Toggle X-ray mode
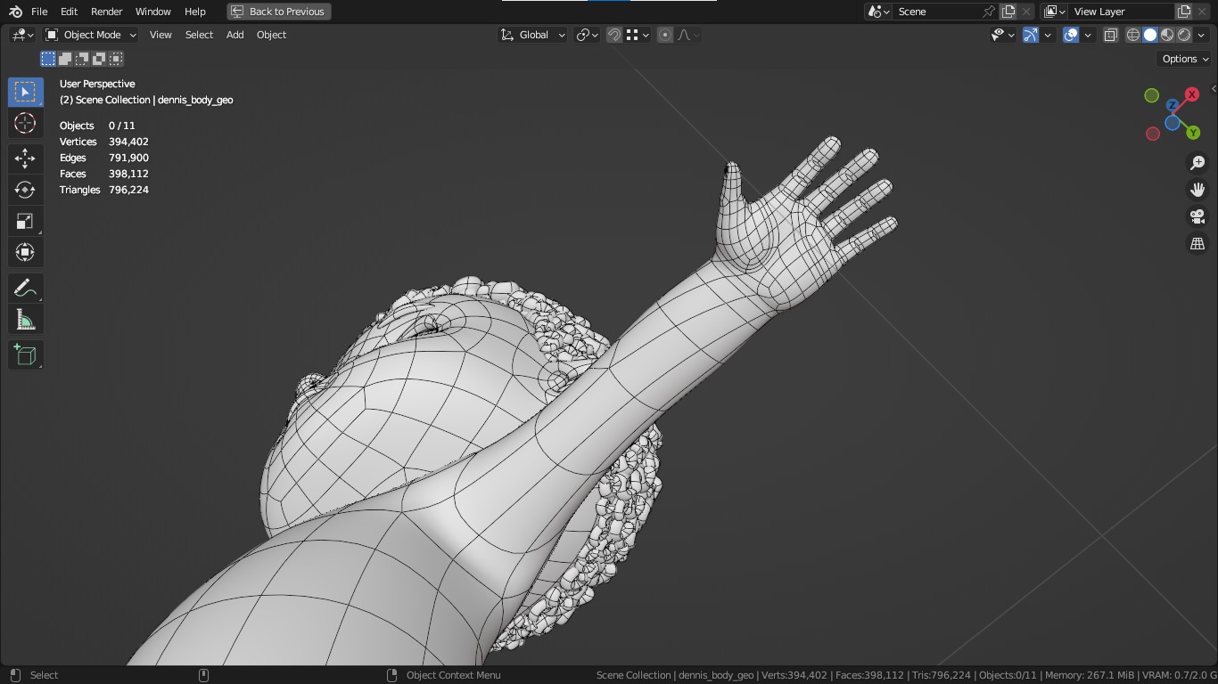The width and height of the screenshot is (1218, 684). coord(1110,35)
